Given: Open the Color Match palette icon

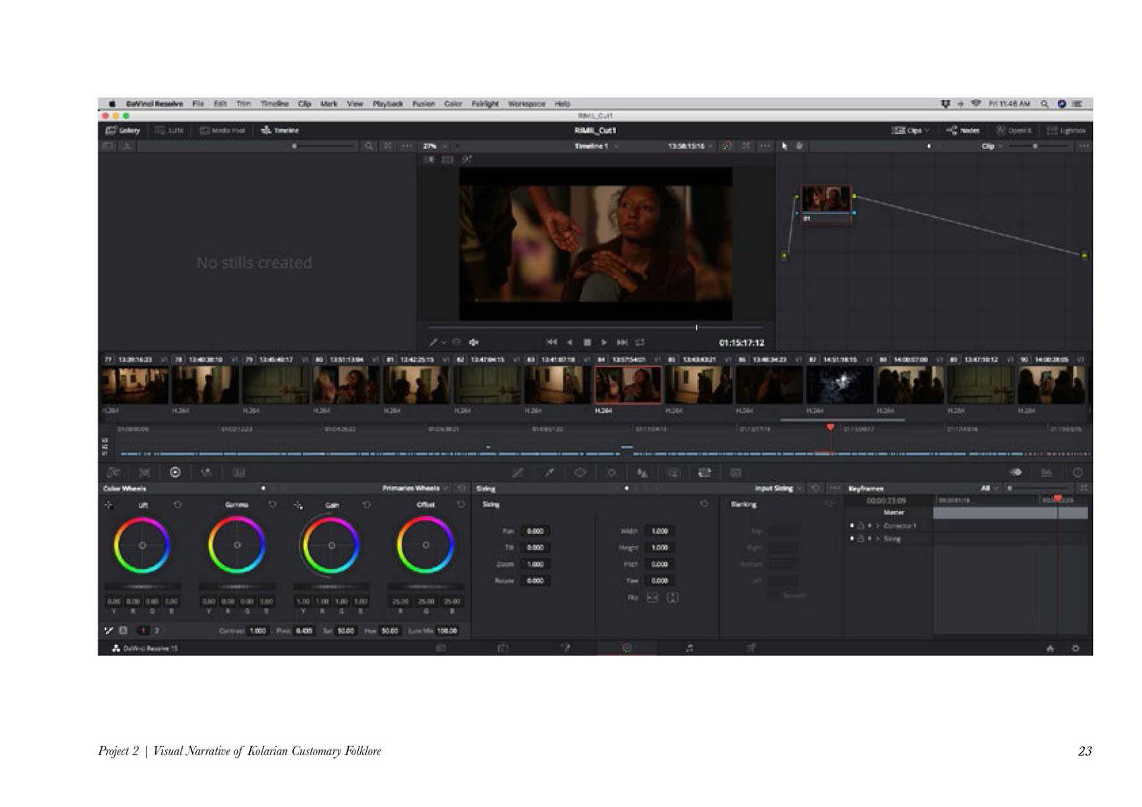Looking at the screenshot, I should point(144,473).
